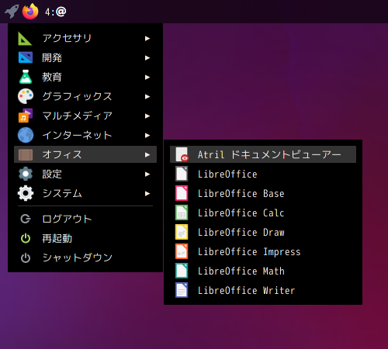
Task: Open the システム menu label
Action: coord(62,193)
